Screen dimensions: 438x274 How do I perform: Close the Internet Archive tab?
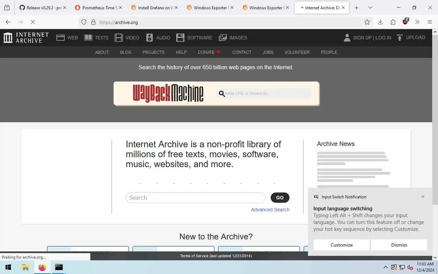coord(343,8)
